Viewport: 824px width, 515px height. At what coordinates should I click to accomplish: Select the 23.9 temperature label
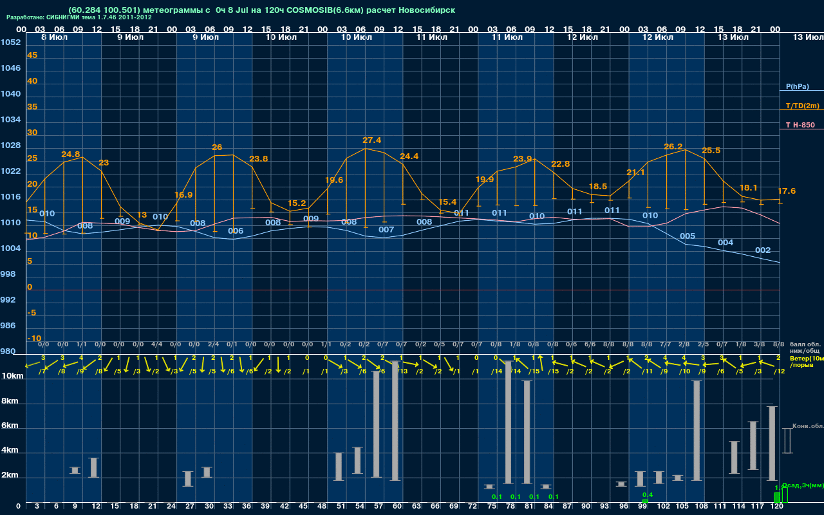(523, 159)
